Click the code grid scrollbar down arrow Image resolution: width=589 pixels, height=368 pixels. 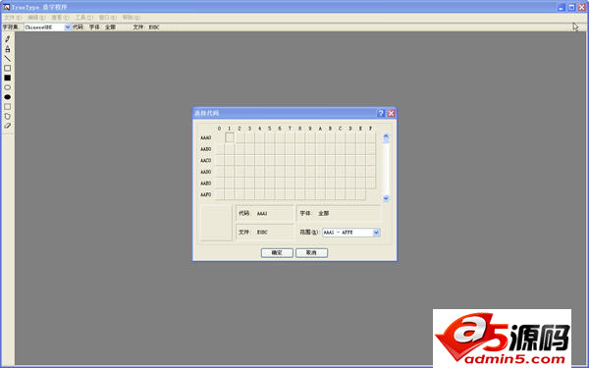[x=386, y=198]
